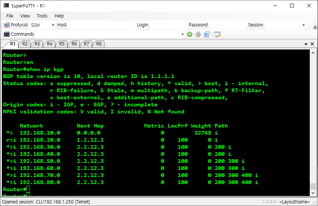This screenshot has height=206, width=318.
Task: Switch to the R2 session tab
Action: point(25,44)
